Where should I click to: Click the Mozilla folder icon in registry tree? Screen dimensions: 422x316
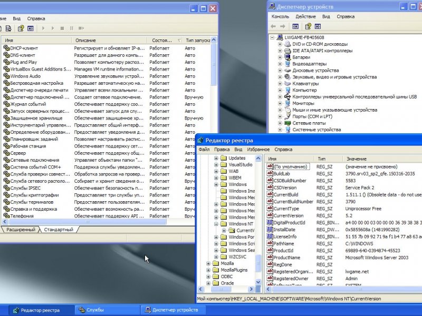tap(216, 263)
